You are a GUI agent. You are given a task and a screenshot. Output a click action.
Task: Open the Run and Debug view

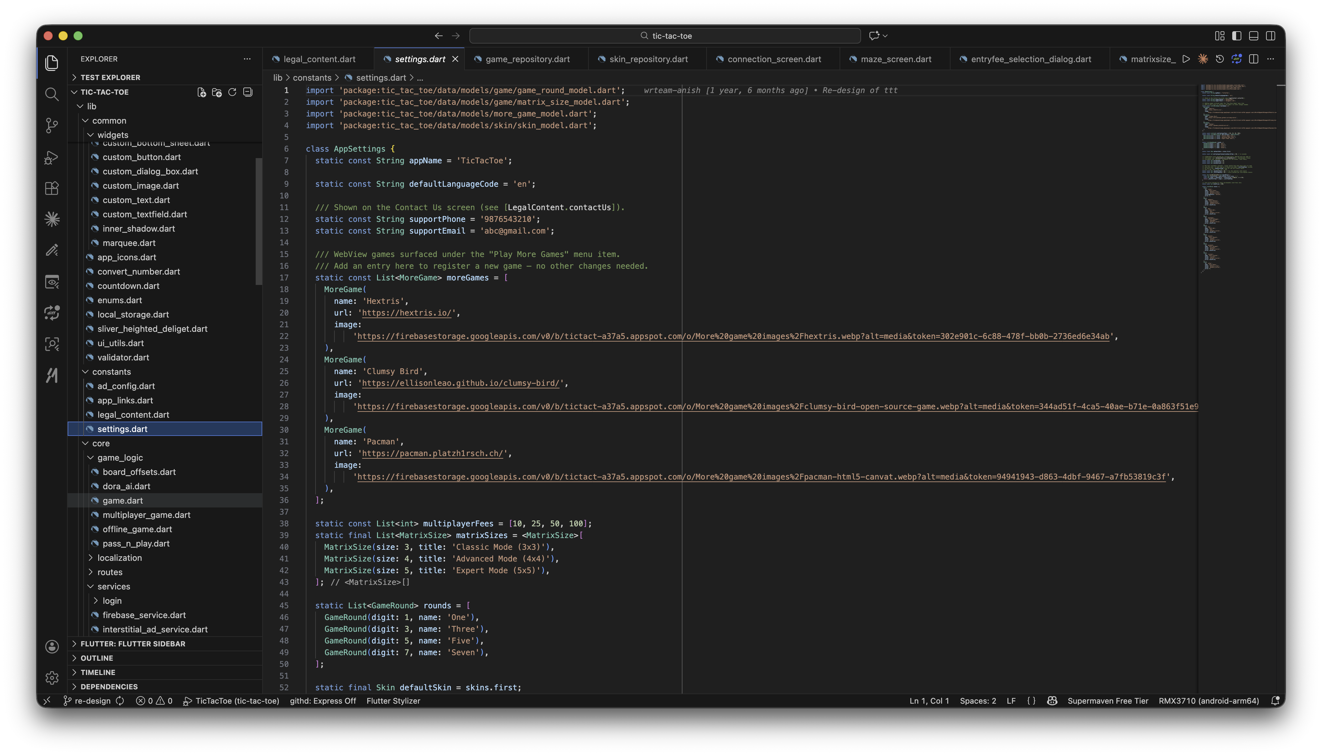click(x=51, y=157)
